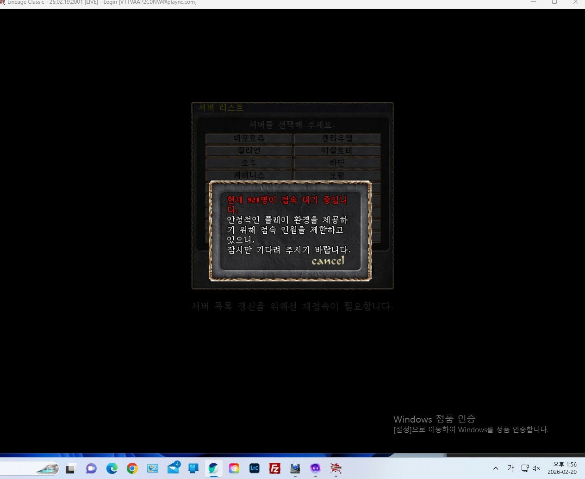Open Adobe Creative Cloud taskbar icon
This screenshot has height=479, width=585.
(x=234, y=469)
